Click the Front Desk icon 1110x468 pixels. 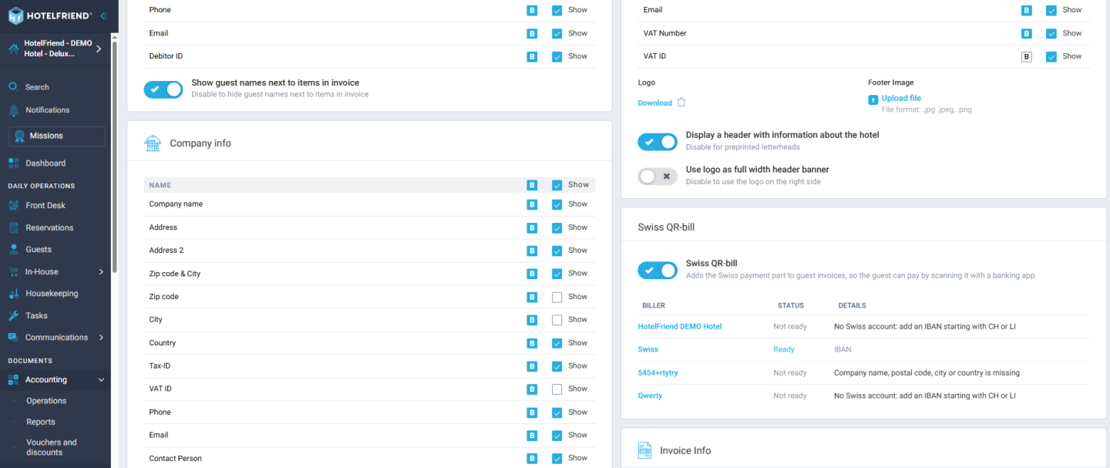(x=13, y=206)
